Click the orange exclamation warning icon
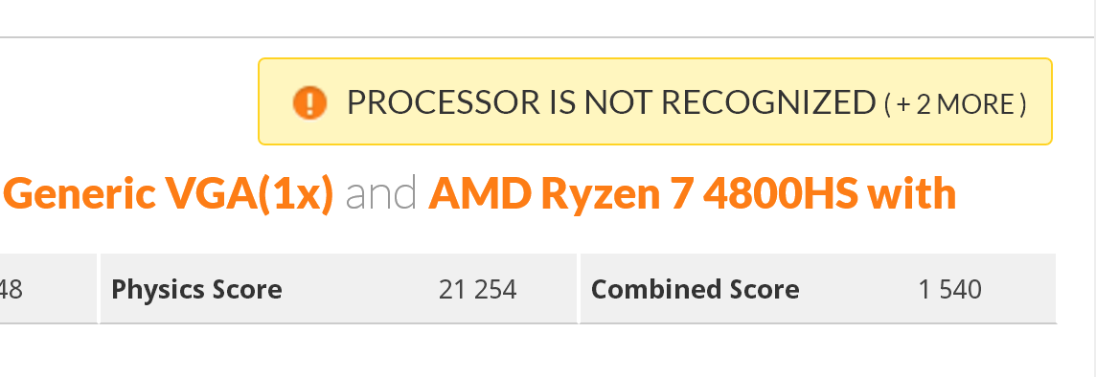This screenshot has height=377, width=1096. 309,102
